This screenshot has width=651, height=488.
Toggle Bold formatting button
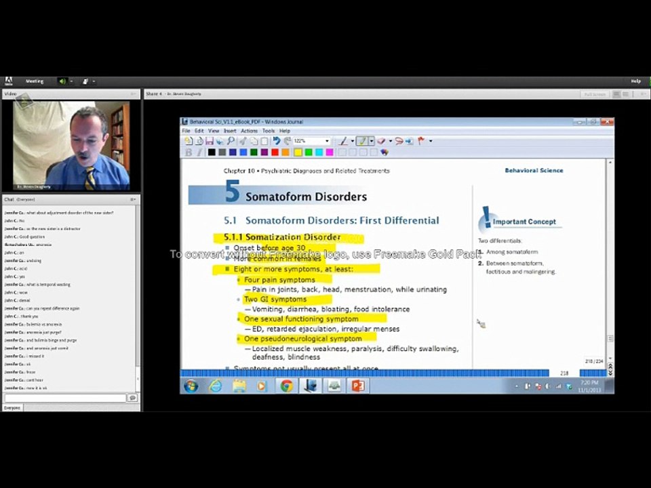tap(189, 152)
